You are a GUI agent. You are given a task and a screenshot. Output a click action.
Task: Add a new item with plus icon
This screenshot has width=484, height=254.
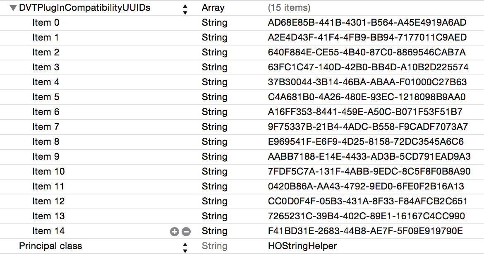tap(175, 232)
